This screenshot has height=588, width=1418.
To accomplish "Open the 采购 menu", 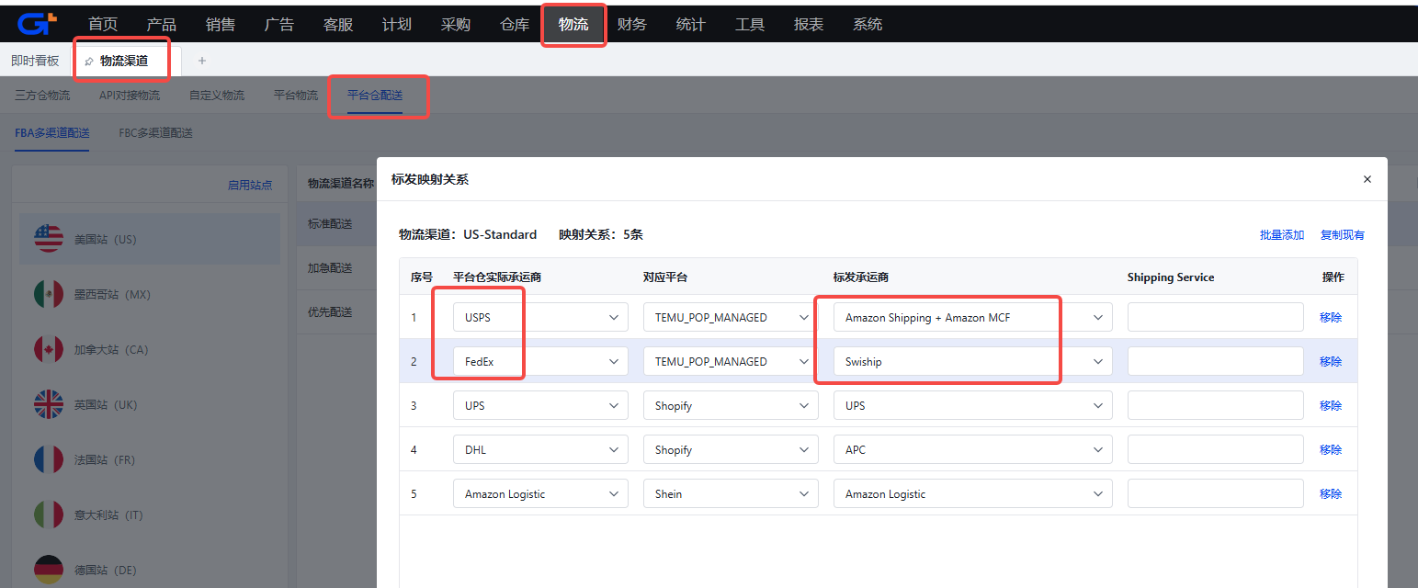I will click(x=456, y=25).
